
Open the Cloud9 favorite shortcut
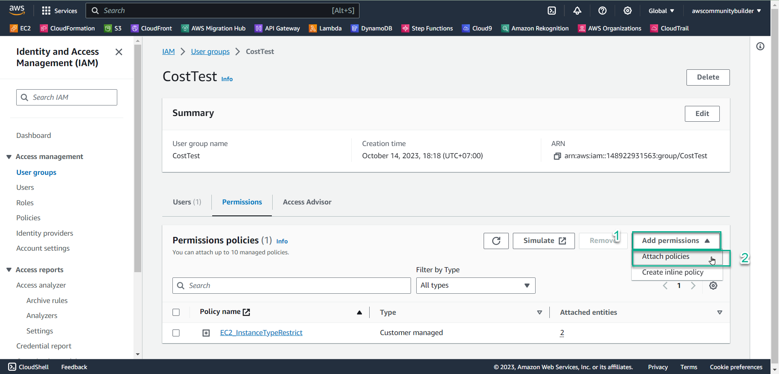pos(477,28)
